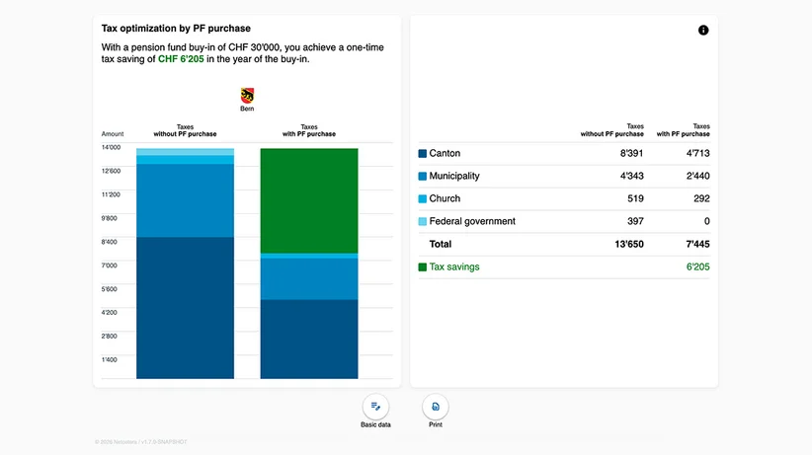Click the CHF 6'205 green savings text
This screenshot has height=455, width=812.
(x=181, y=59)
